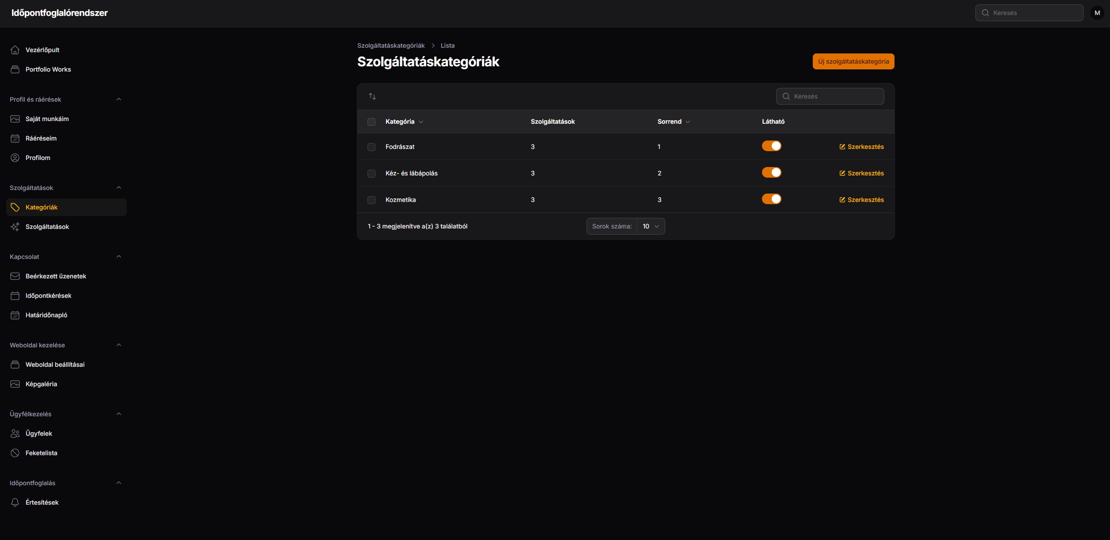Click the global Keresés field in top bar

click(x=1029, y=13)
